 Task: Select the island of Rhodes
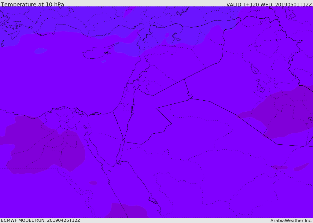point(15,35)
